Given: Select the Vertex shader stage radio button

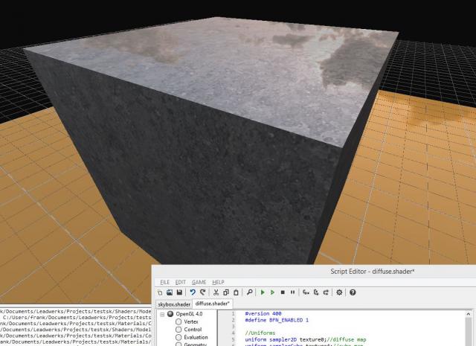Looking at the screenshot, I should 178,321.
